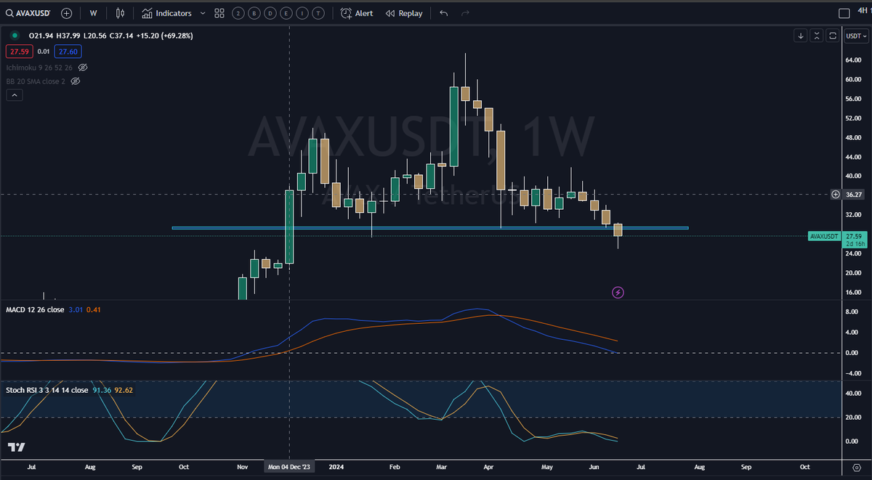This screenshot has width=872, height=480.
Task: Click the 36.27 crosshair price label
Action: (x=855, y=195)
